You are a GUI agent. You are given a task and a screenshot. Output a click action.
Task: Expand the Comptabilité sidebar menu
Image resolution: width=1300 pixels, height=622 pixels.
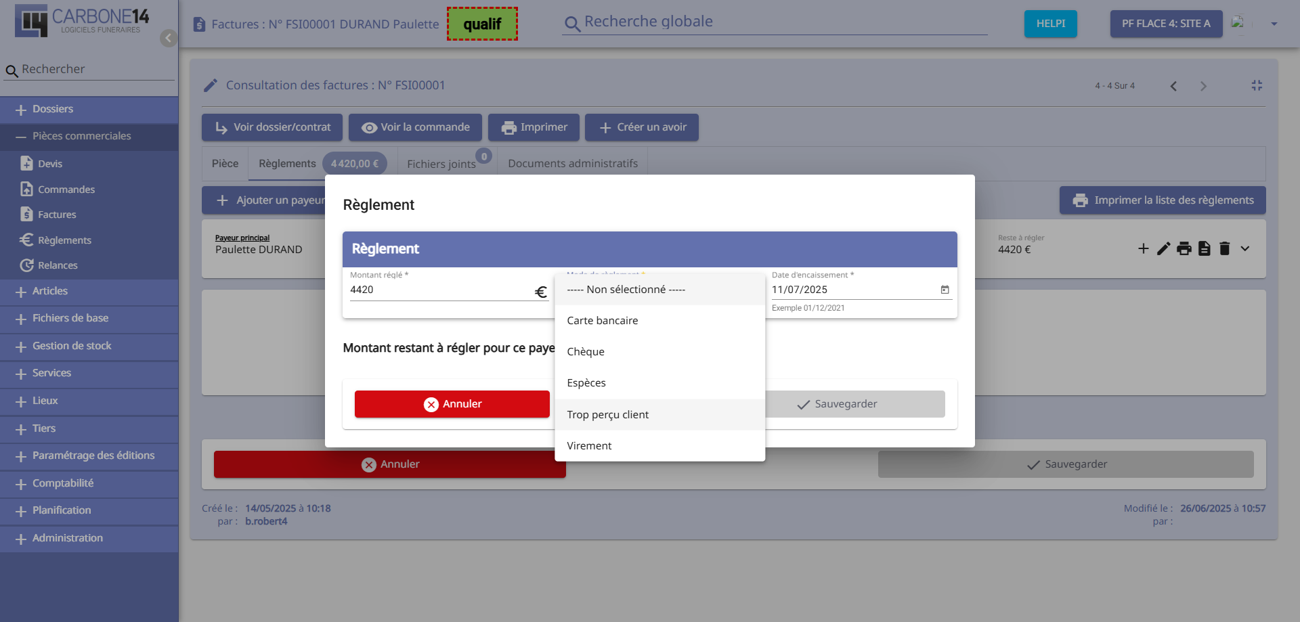point(63,483)
